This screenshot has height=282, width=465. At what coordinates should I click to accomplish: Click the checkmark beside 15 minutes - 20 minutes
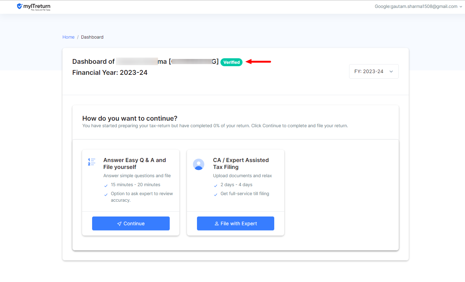[106, 185]
